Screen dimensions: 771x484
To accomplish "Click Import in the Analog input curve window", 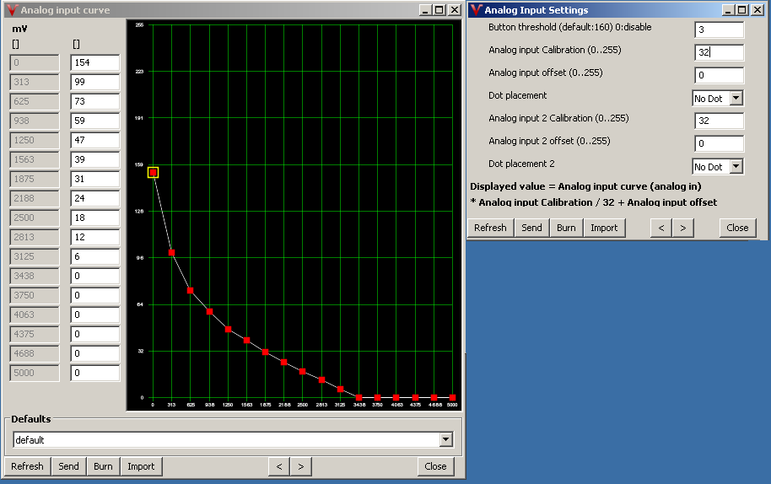I will (x=141, y=466).
